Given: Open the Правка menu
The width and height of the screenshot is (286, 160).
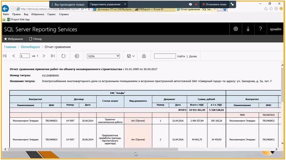Looking at the screenshot, I should click(x=17, y=14).
